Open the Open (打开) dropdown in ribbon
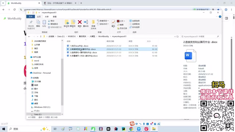Image resolution: width=235 pixels, height=132 pixels. (121, 21)
